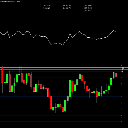Select the 'OH: 0.44' reading
The width and height of the screenshot is (128, 128).
click(x=88, y=8)
